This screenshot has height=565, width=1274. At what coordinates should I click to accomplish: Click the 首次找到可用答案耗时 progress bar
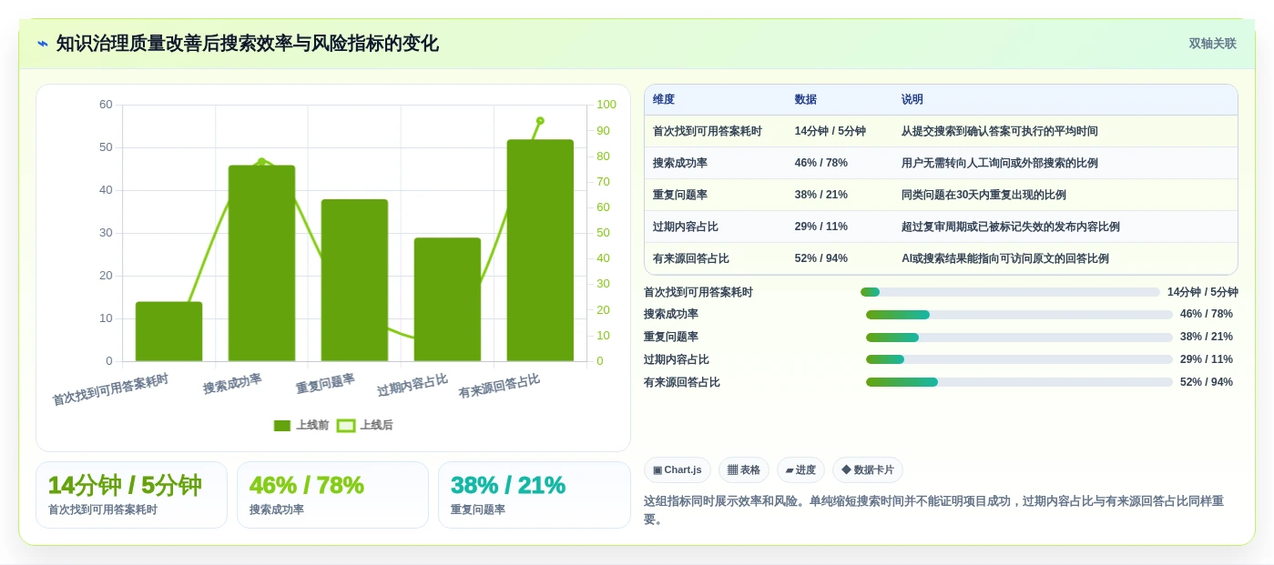[1010, 292]
